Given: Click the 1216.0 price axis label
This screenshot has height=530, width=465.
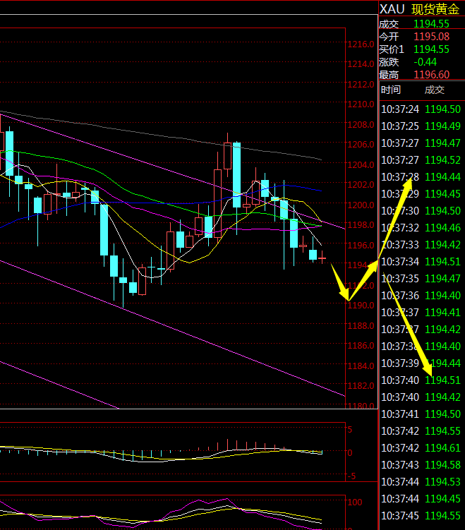Looking at the screenshot, I should (361, 44).
